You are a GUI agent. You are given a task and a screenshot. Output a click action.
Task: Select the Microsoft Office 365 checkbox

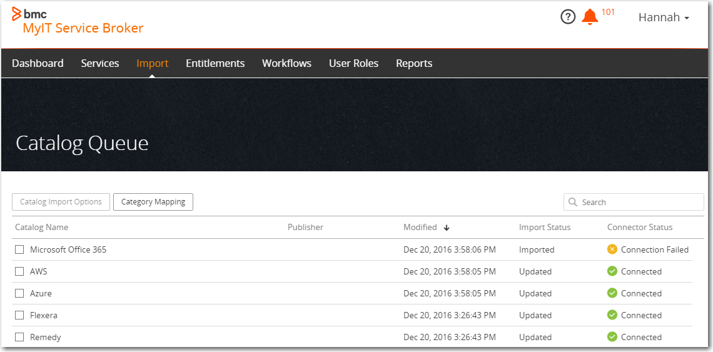pyautogui.click(x=19, y=249)
